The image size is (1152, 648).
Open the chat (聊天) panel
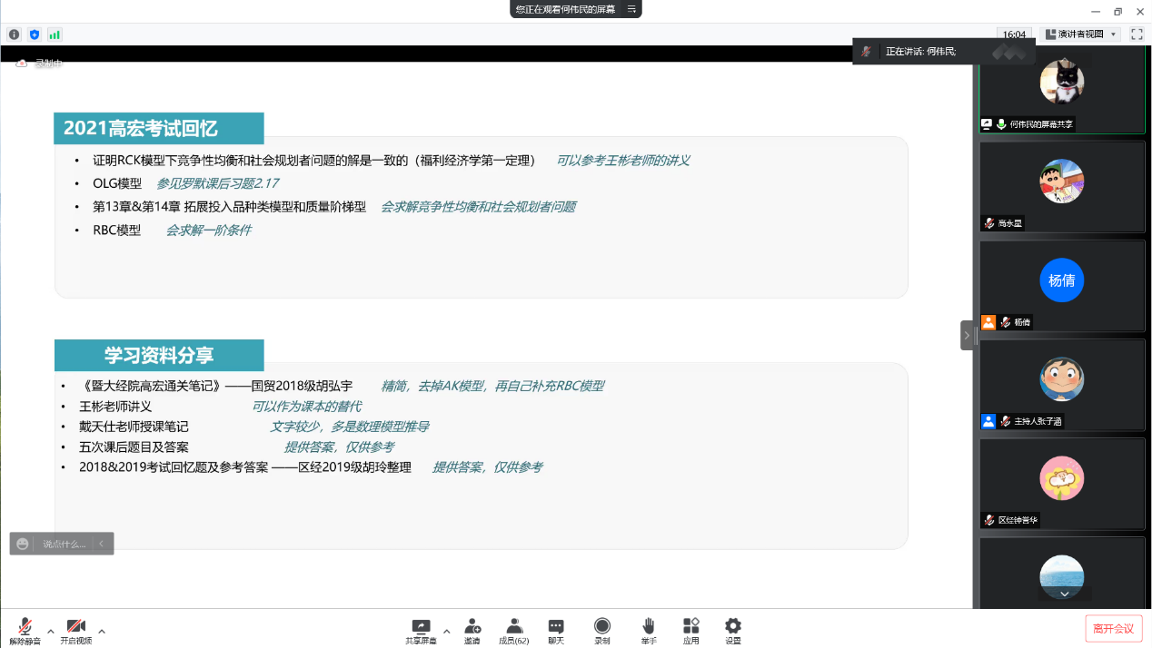556,628
